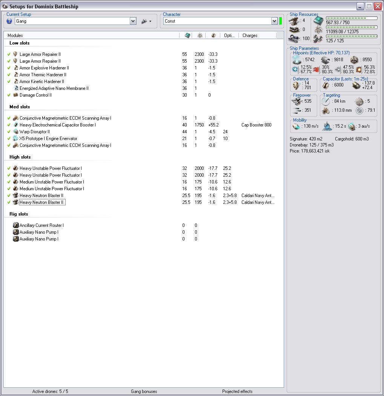Click first Medium Unstable Power Fluctuator icon
The height and width of the screenshot is (396, 384).
tap(15, 182)
